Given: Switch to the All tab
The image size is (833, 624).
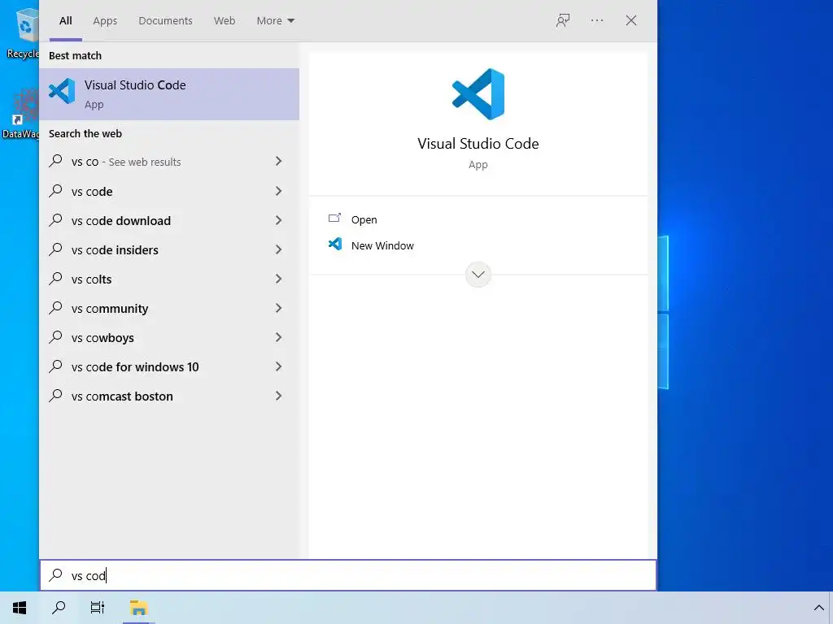Looking at the screenshot, I should click(66, 20).
